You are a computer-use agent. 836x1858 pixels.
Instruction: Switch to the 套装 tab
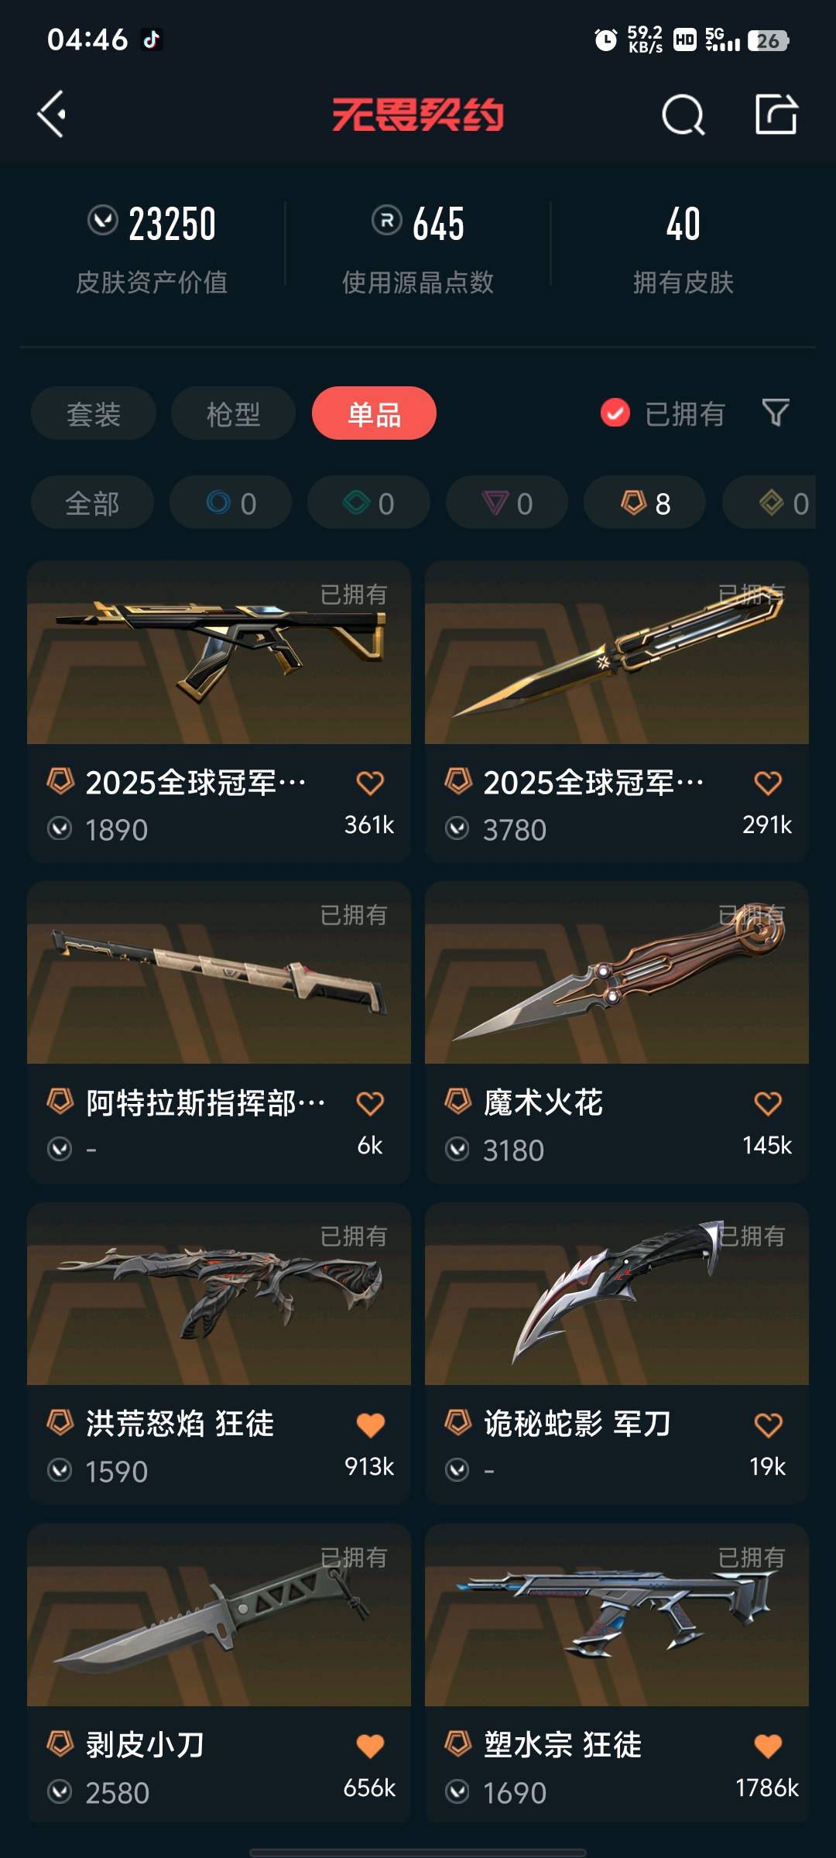94,413
